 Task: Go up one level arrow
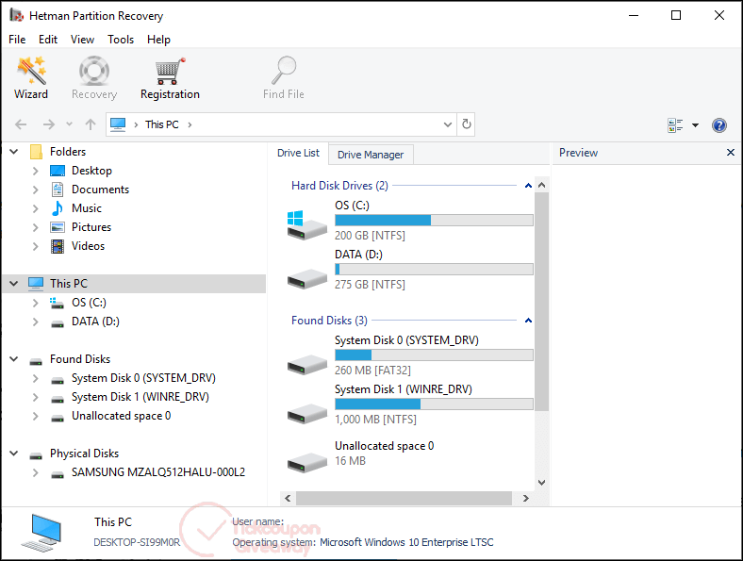(x=90, y=124)
